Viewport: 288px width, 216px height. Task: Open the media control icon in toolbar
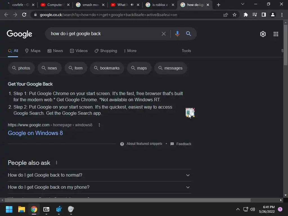tap(255, 15)
